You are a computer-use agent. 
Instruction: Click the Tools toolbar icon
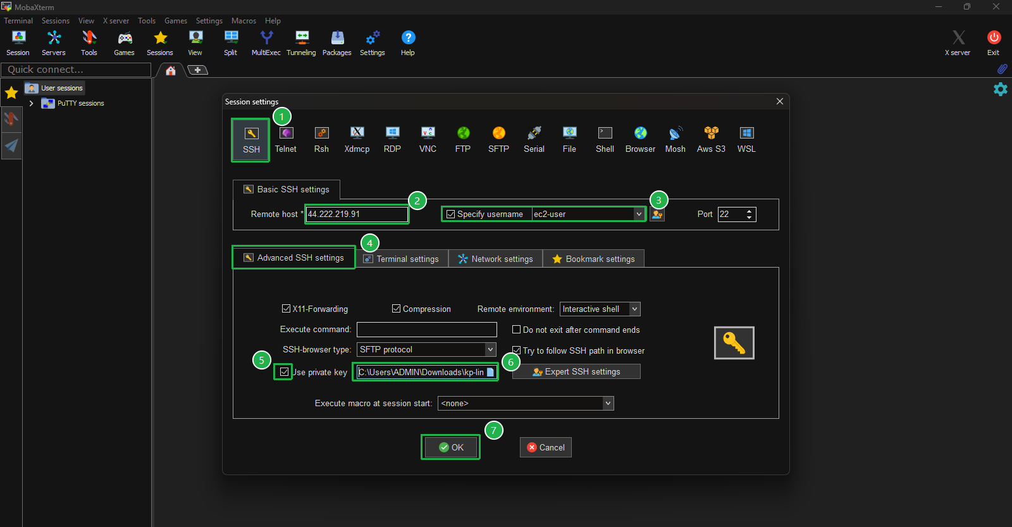pyautogui.click(x=89, y=43)
